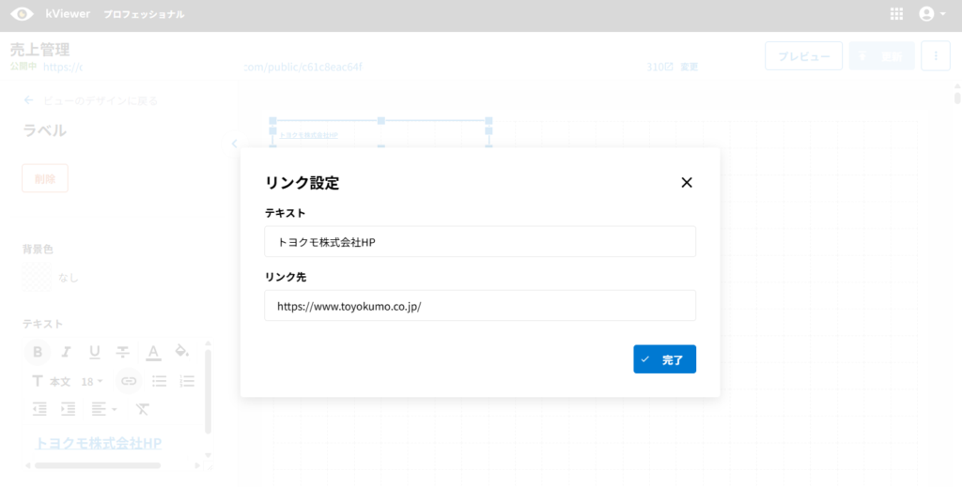Click the プレビュー button
This screenshot has height=487, width=962.
pyautogui.click(x=804, y=56)
